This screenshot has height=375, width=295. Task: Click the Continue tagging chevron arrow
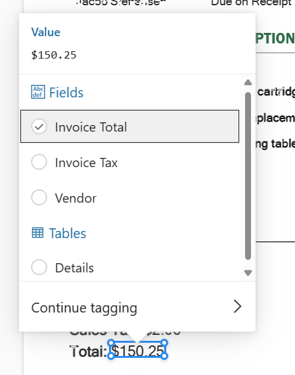[x=237, y=307]
